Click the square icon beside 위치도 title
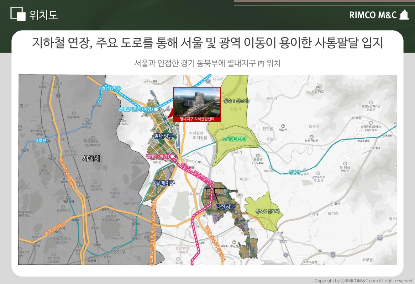The height and width of the screenshot is (284, 415). 18,14
